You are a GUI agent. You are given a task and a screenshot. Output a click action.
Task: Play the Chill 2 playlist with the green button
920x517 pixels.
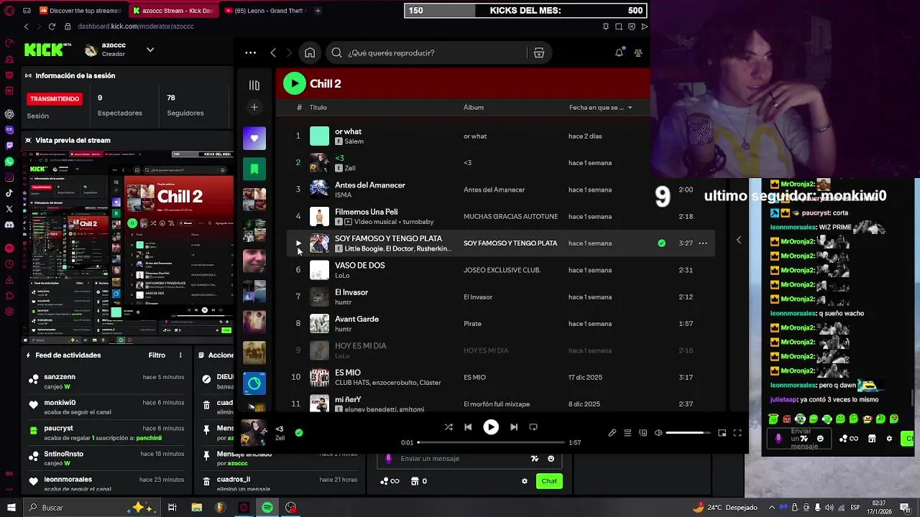294,83
